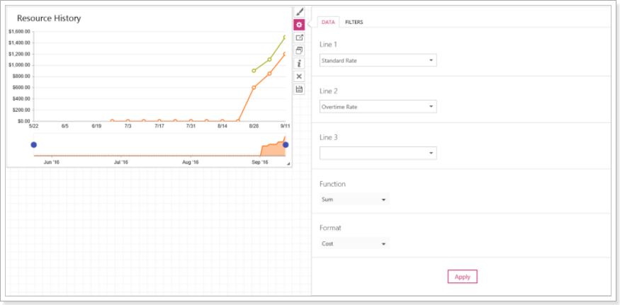Click the green data point at $900
This screenshot has width=620, height=305.
click(x=254, y=71)
